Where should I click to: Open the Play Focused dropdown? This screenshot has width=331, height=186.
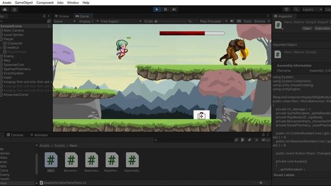click(x=214, y=21)
